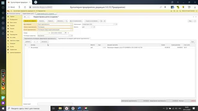Open the top toolbar Заполнить dropdown
198x111 pixels.
tap(60, 21)
